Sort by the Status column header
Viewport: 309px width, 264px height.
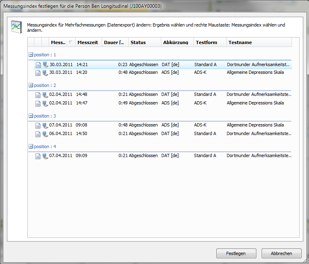[x=138, y=42]
